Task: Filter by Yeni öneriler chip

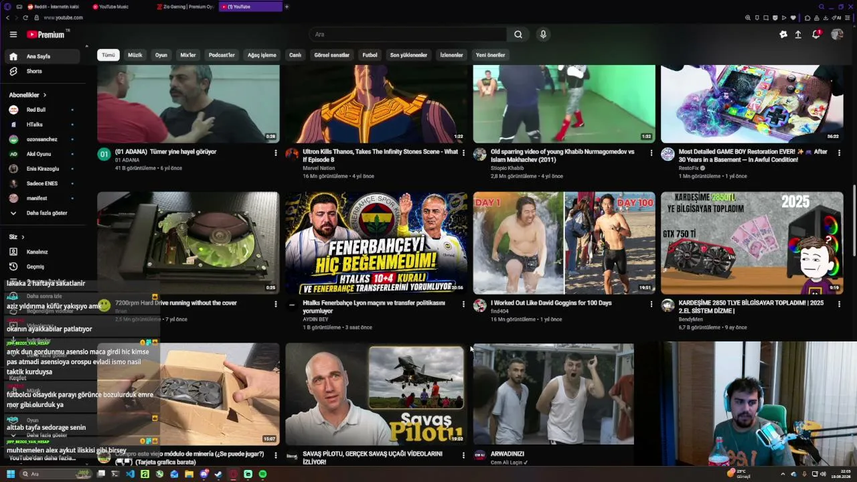Action: click(x=490, y=55)
